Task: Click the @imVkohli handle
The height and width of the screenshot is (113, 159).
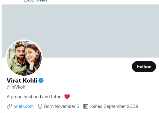Action: pyautogui.click(x=17, y=87)
